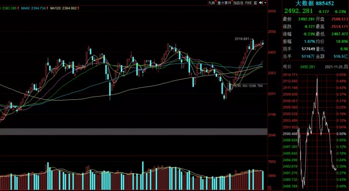The width and height of the screenshot is (349, 191).
Task: Click the 均价 value 10.096
Action: coord(342,42)
